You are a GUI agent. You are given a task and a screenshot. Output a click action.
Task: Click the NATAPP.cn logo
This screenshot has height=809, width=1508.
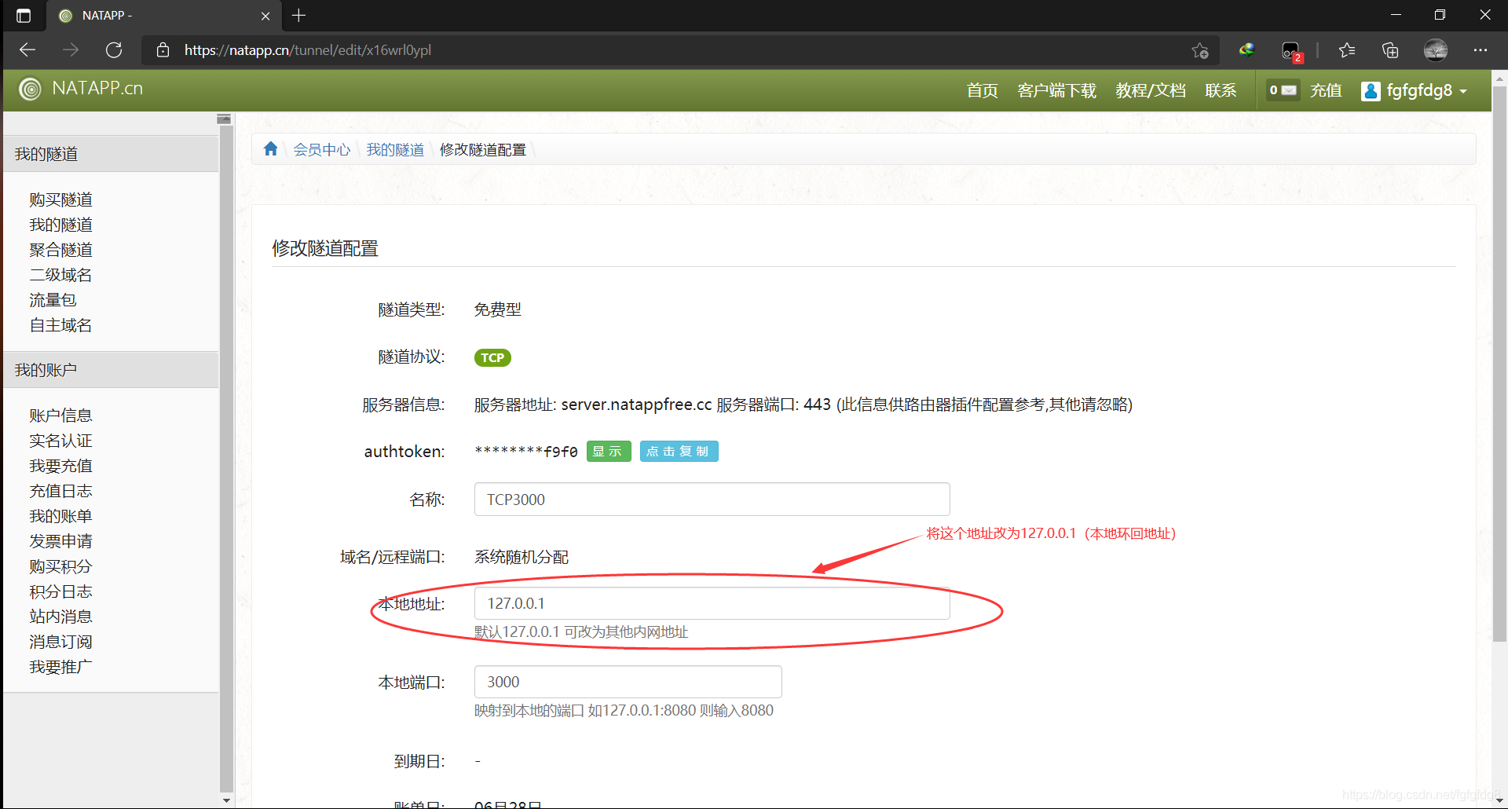click(x=82, y=89)
